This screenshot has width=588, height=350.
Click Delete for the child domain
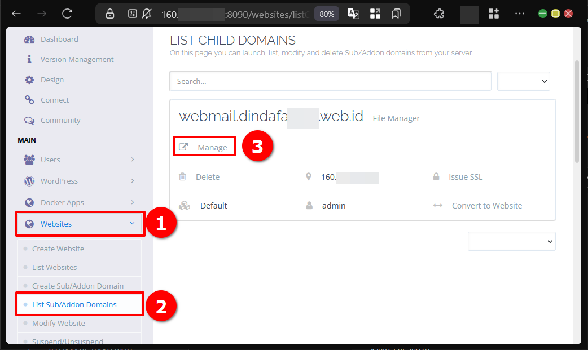[207, 177]
